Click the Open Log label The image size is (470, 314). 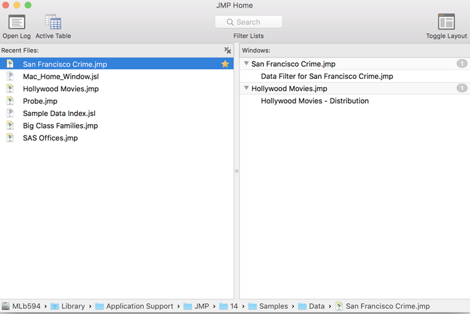pyautogui.click(x=16, y=36)
